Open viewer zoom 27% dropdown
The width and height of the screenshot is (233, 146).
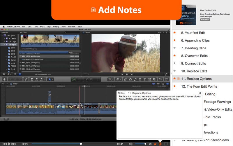(x=161, y=32)
